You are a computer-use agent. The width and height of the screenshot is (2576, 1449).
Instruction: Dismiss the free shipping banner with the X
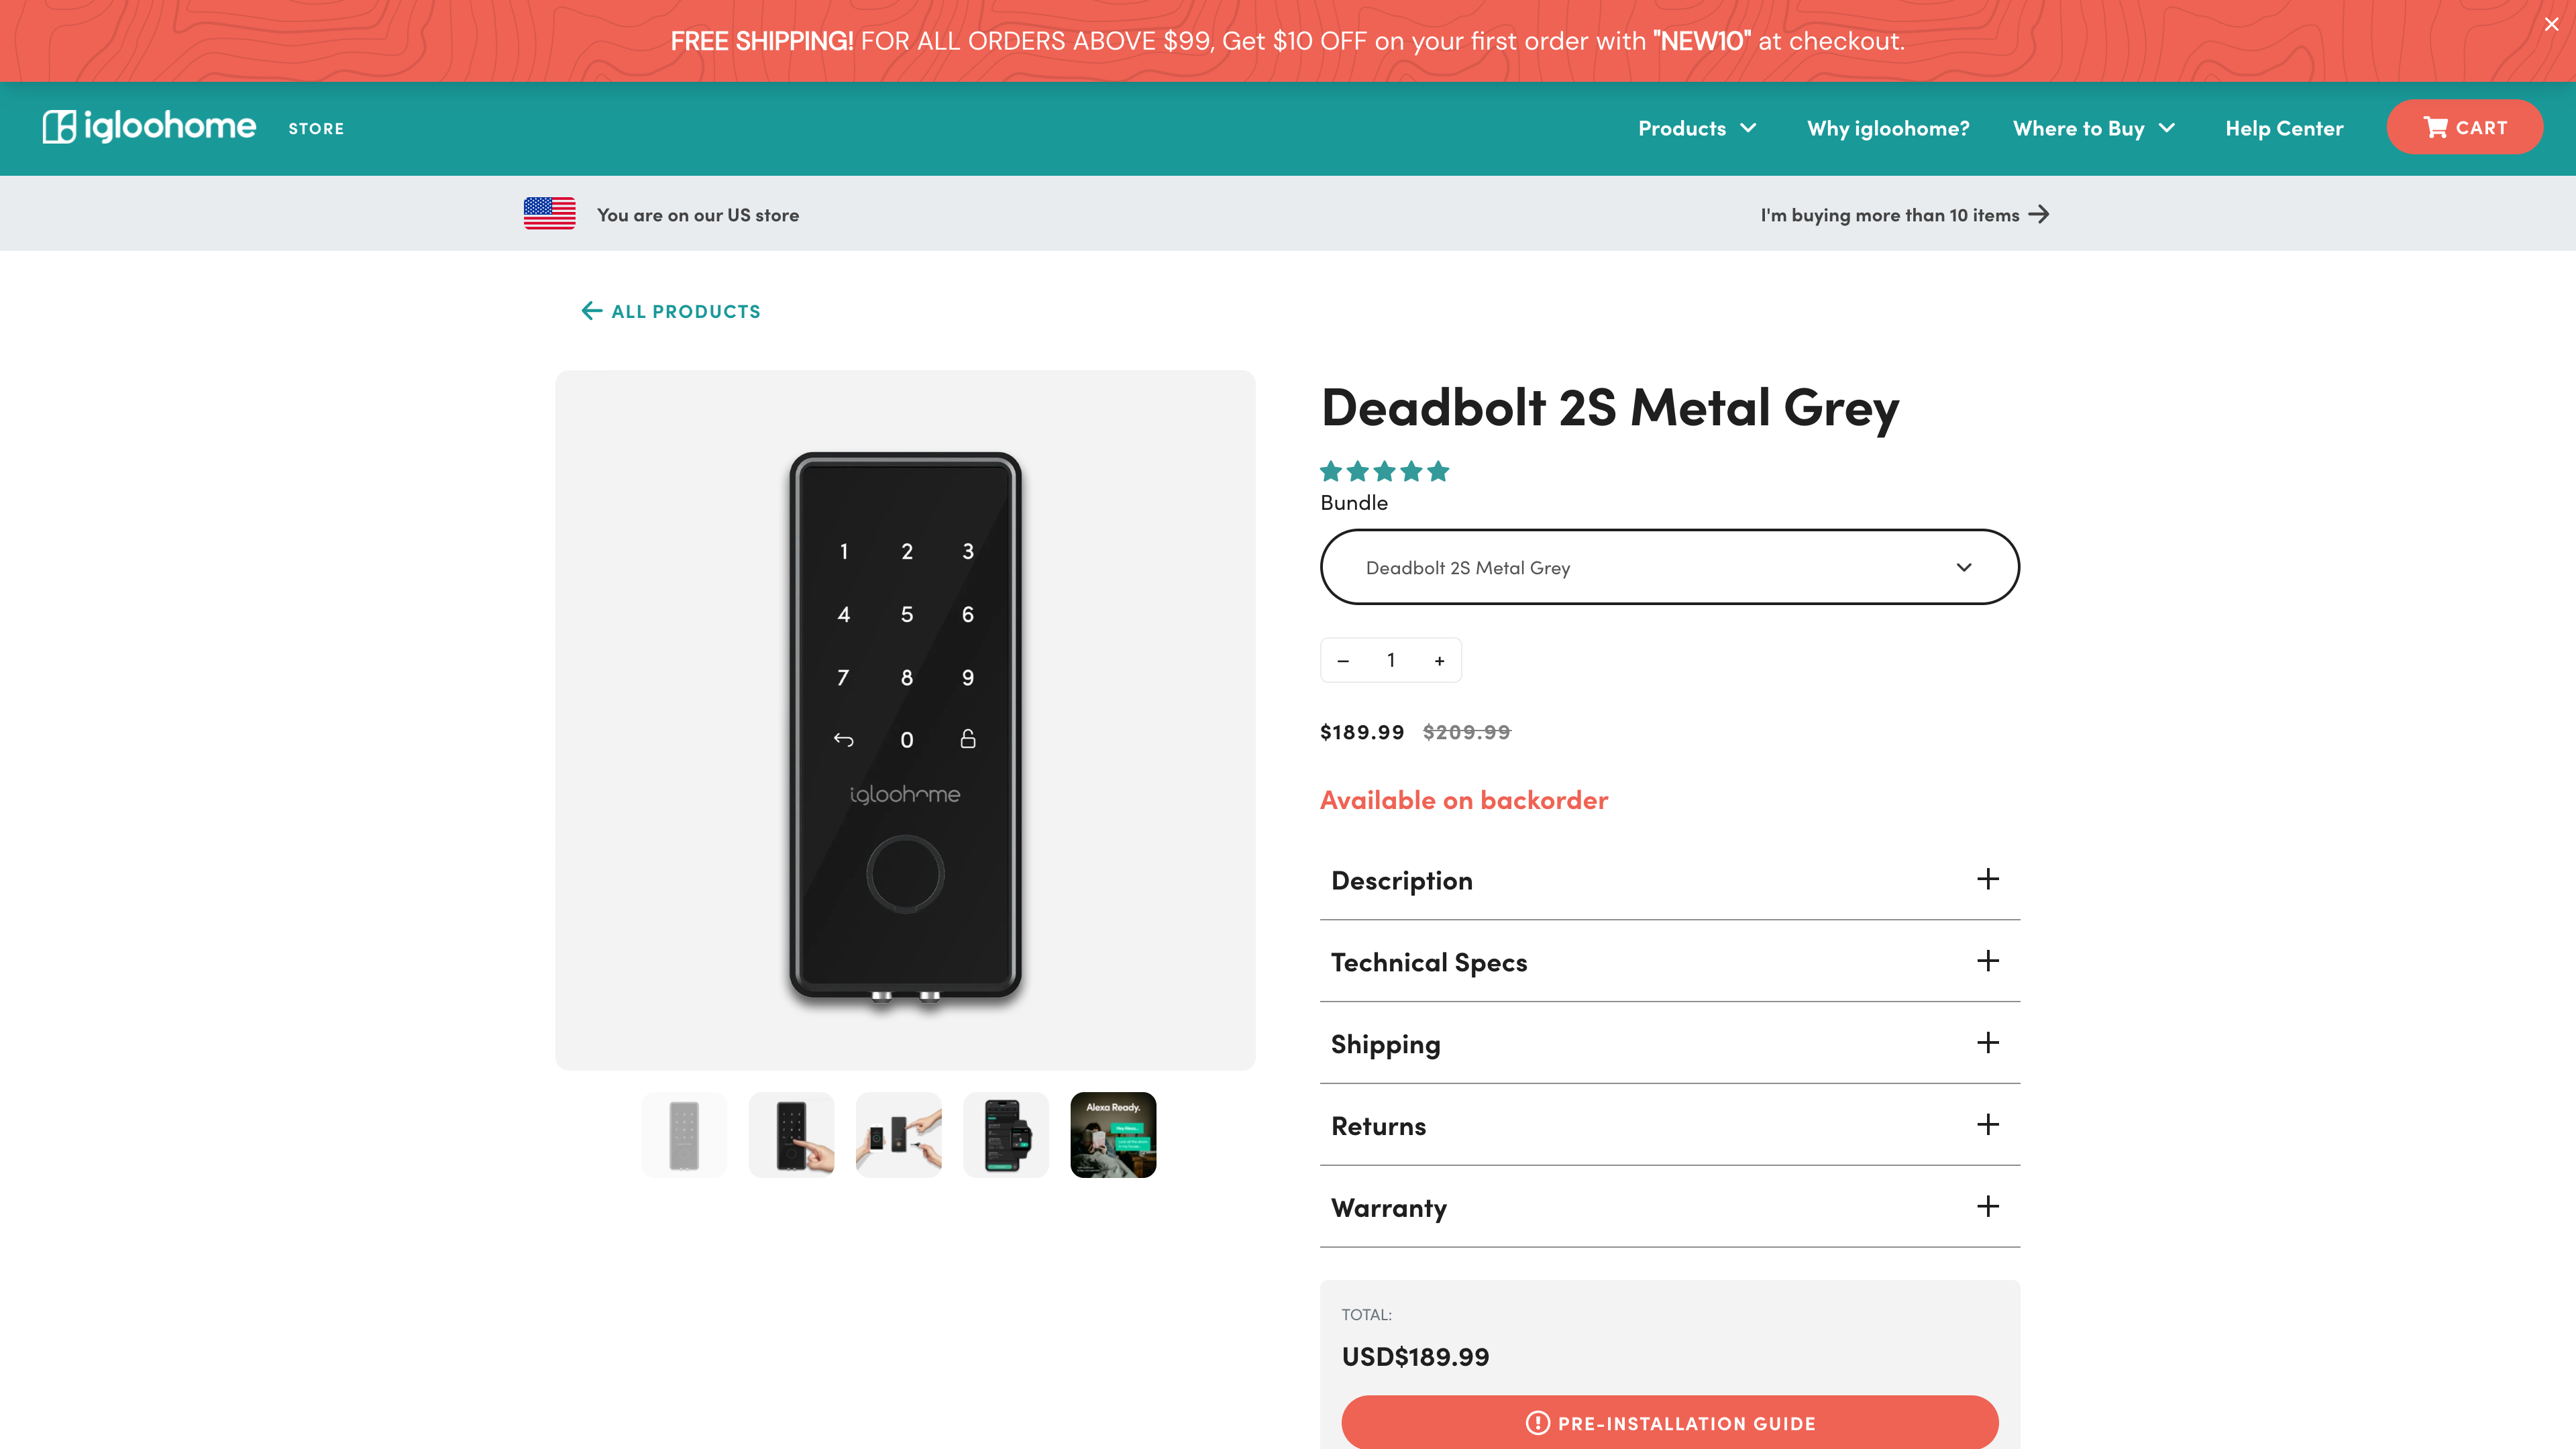[2551, 23]
